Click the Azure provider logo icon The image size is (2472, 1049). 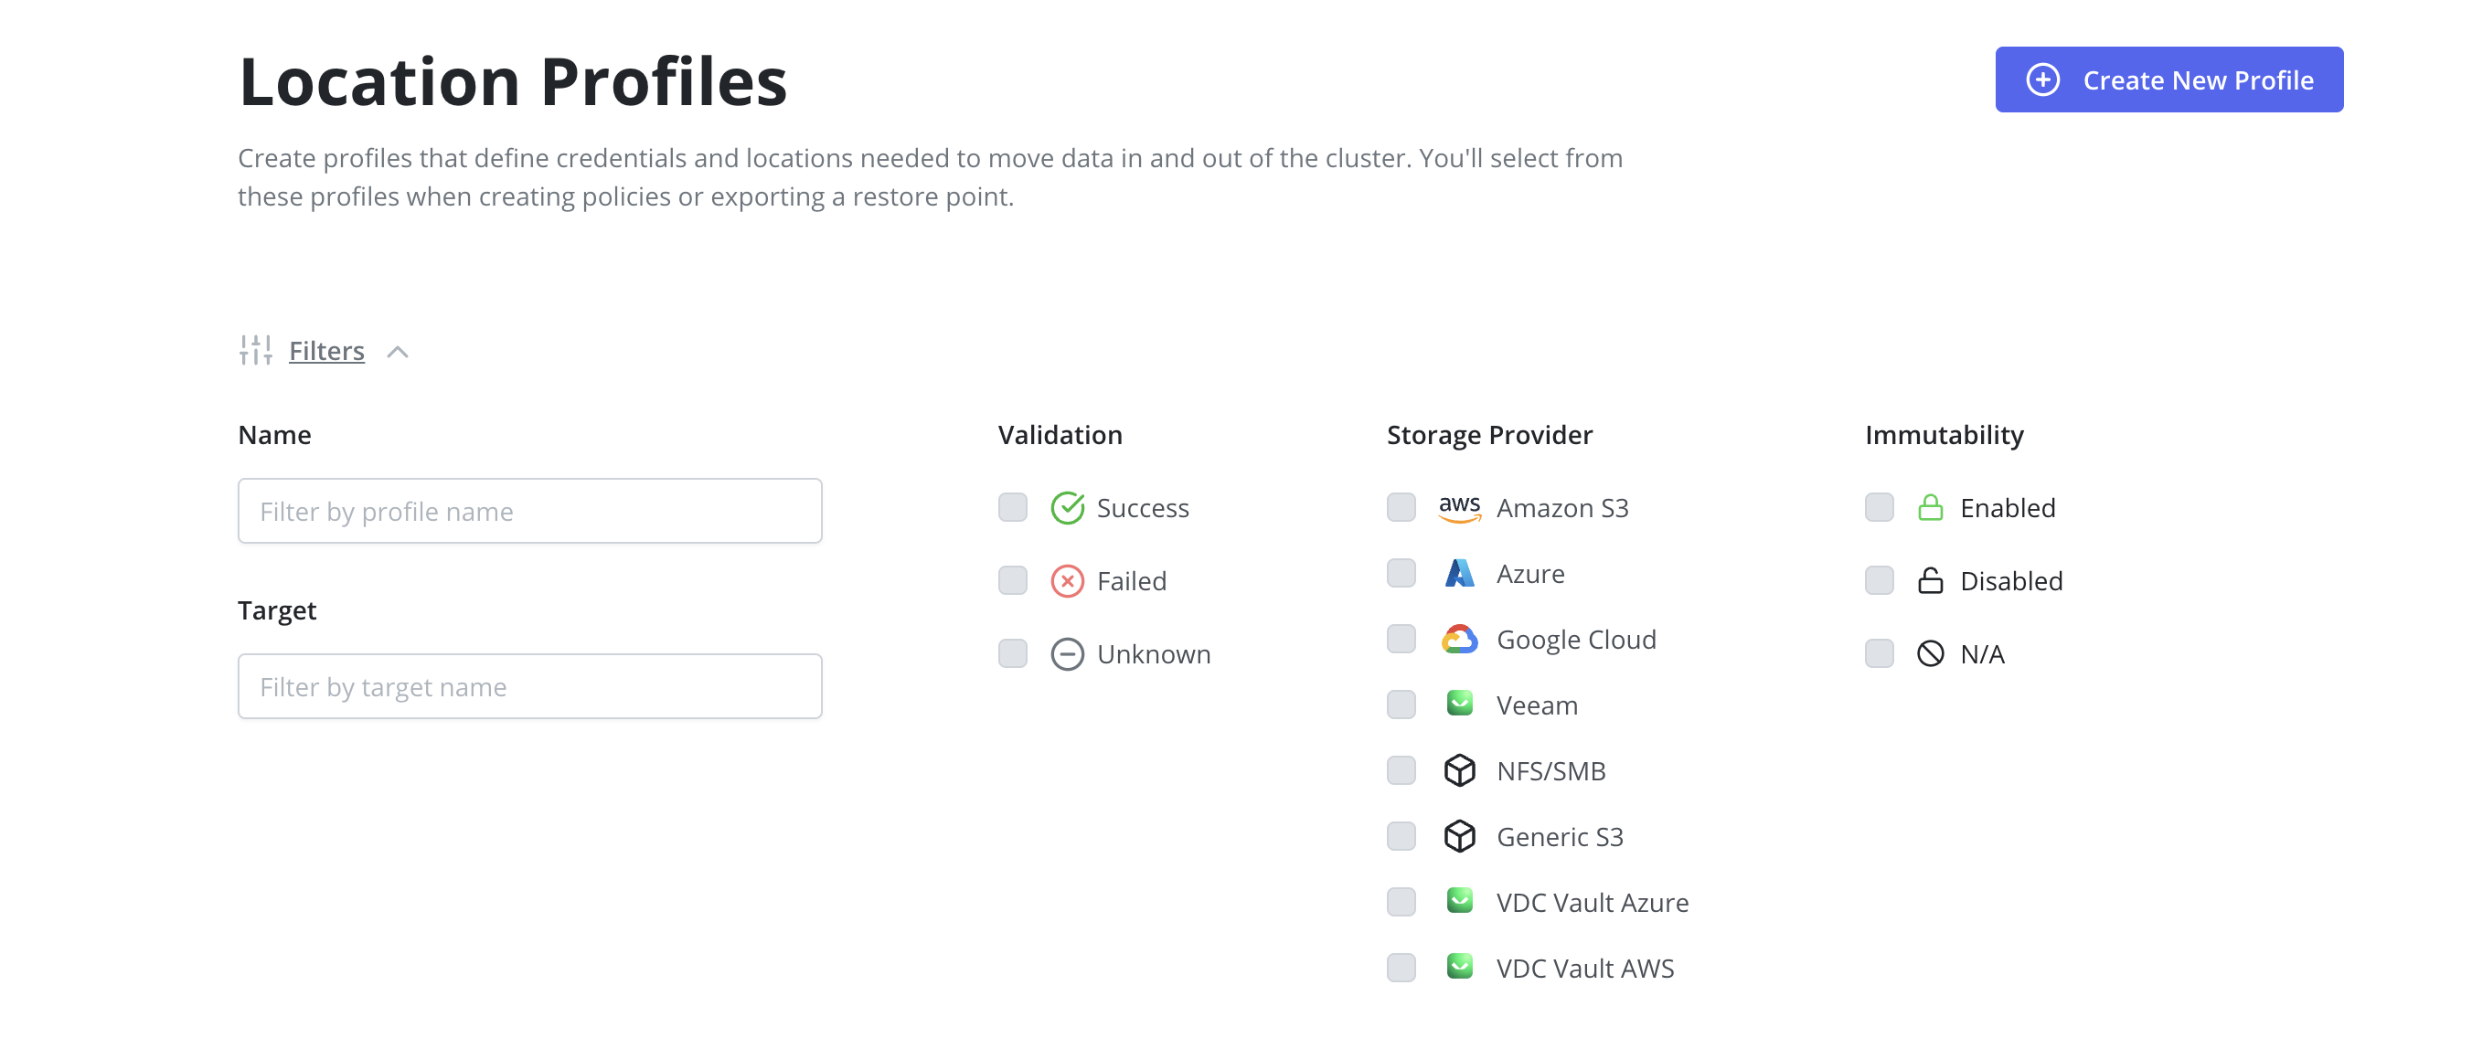[1459, 574]
